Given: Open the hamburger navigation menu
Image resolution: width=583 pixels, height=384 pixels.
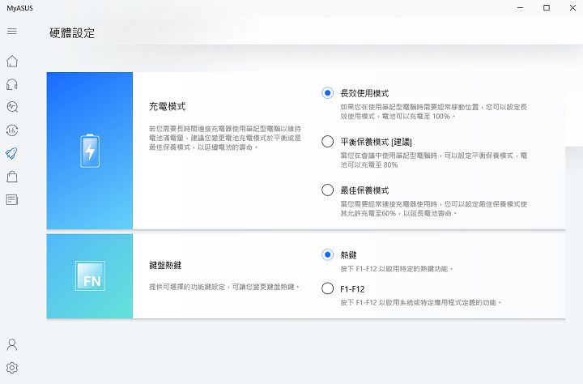Looking at the screenshot, I should point(12,32).
